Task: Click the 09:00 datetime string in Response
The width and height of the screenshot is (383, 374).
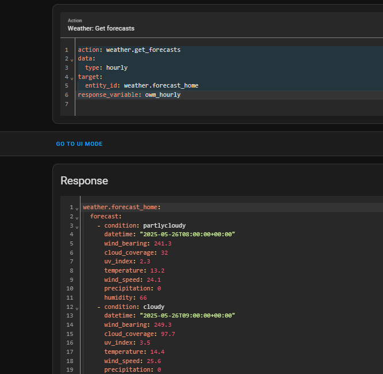Action: pos(187,316)
